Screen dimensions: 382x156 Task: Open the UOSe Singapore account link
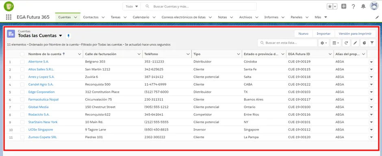click(41, 130)
